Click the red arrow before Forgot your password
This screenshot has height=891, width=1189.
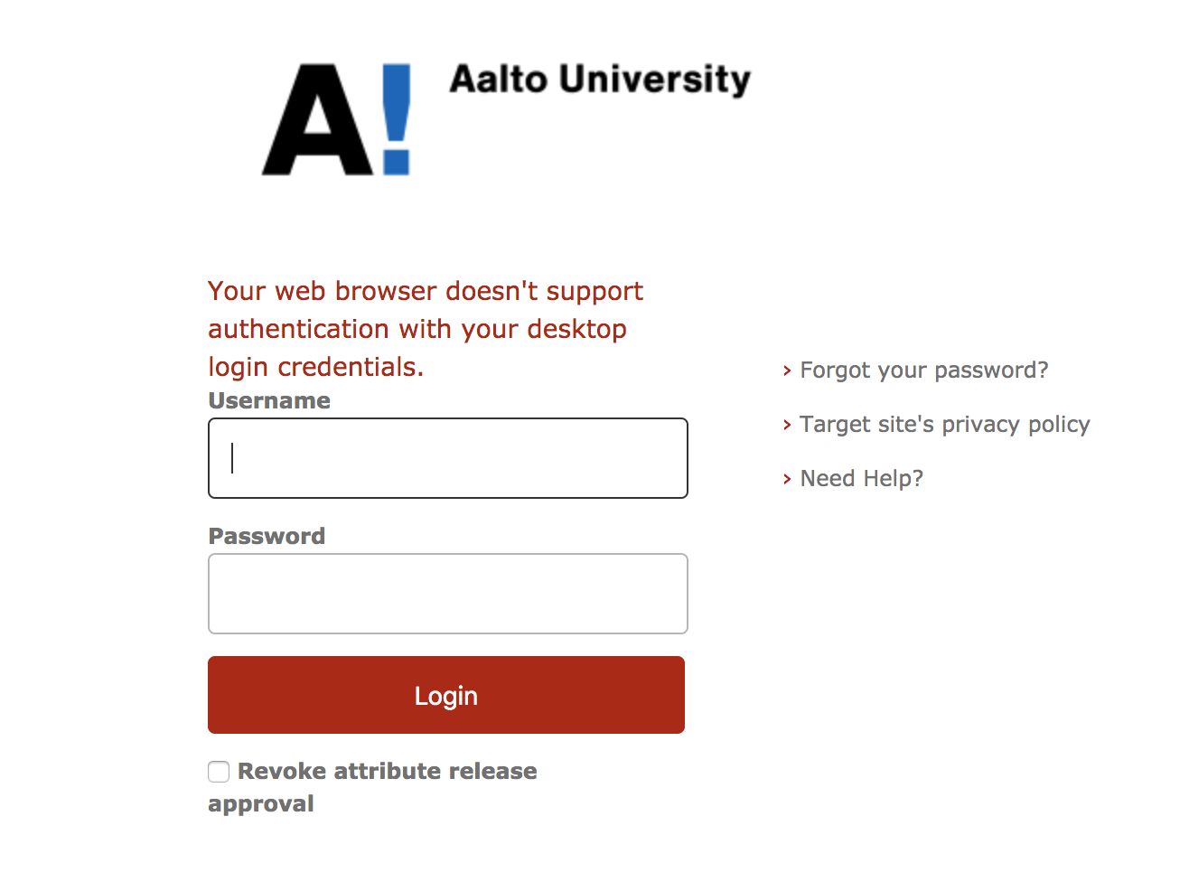point(787,370)
